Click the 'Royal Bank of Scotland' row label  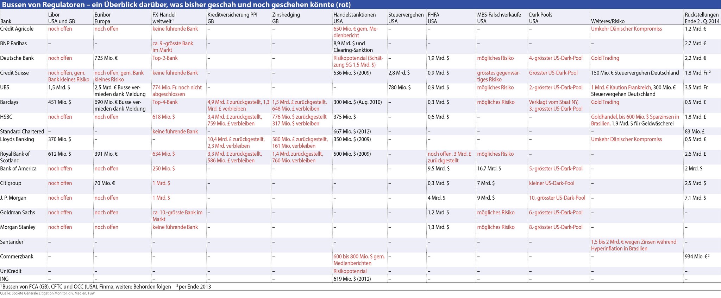click(15, 157)
